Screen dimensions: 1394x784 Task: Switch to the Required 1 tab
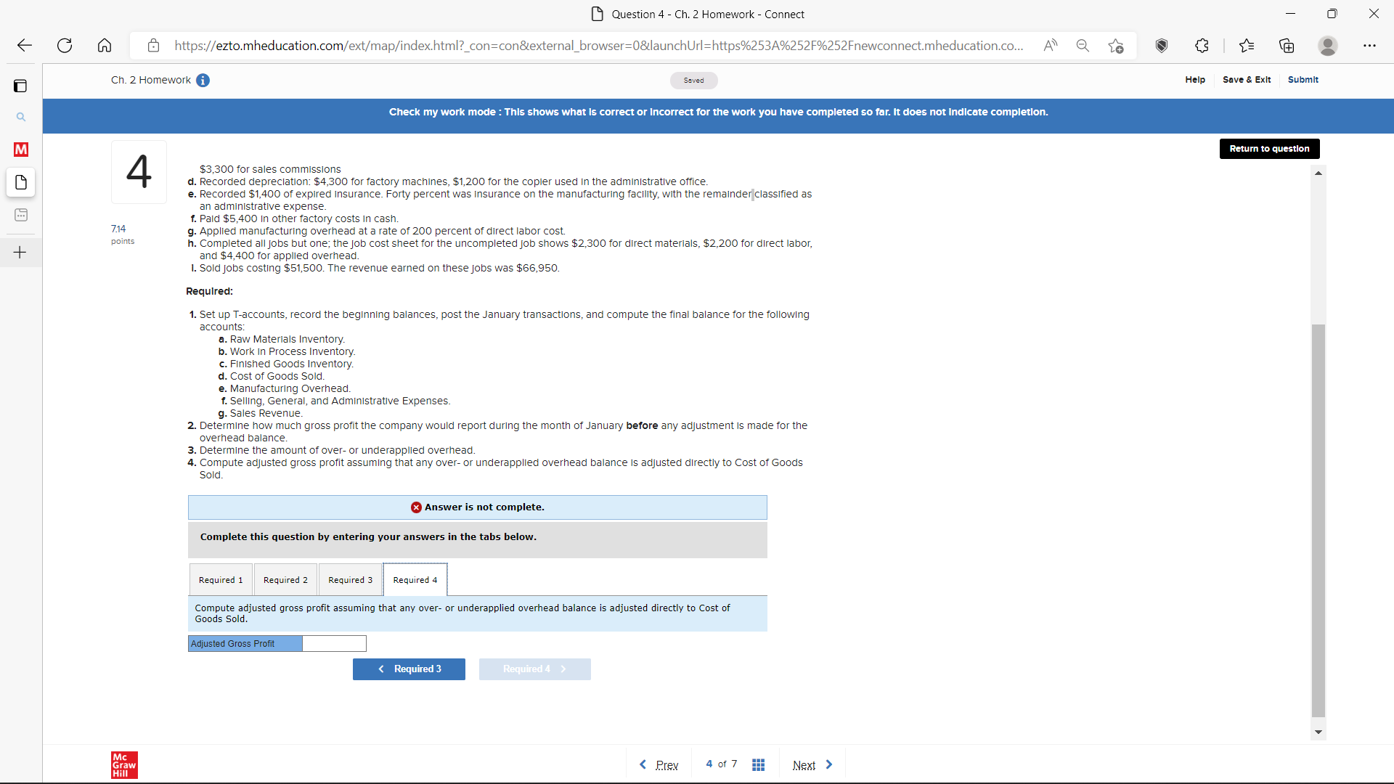221,580
